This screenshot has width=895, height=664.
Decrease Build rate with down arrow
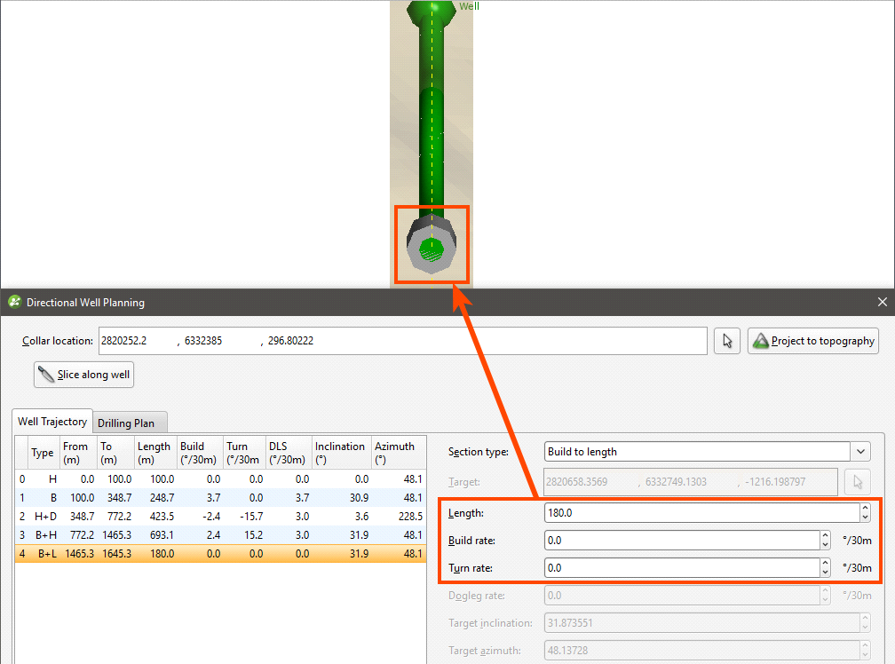pyautogui.click(x=825, y=545)
